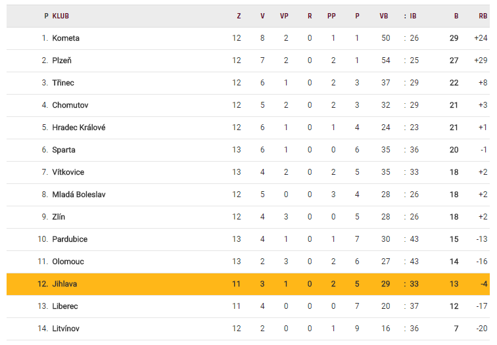The height and width of the screenshot is (345, 497).
Task: Open the Zlín team link
Action: [x=59, y=217]
